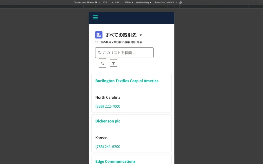Open the Dickenson plc account

tap(108, 121)
